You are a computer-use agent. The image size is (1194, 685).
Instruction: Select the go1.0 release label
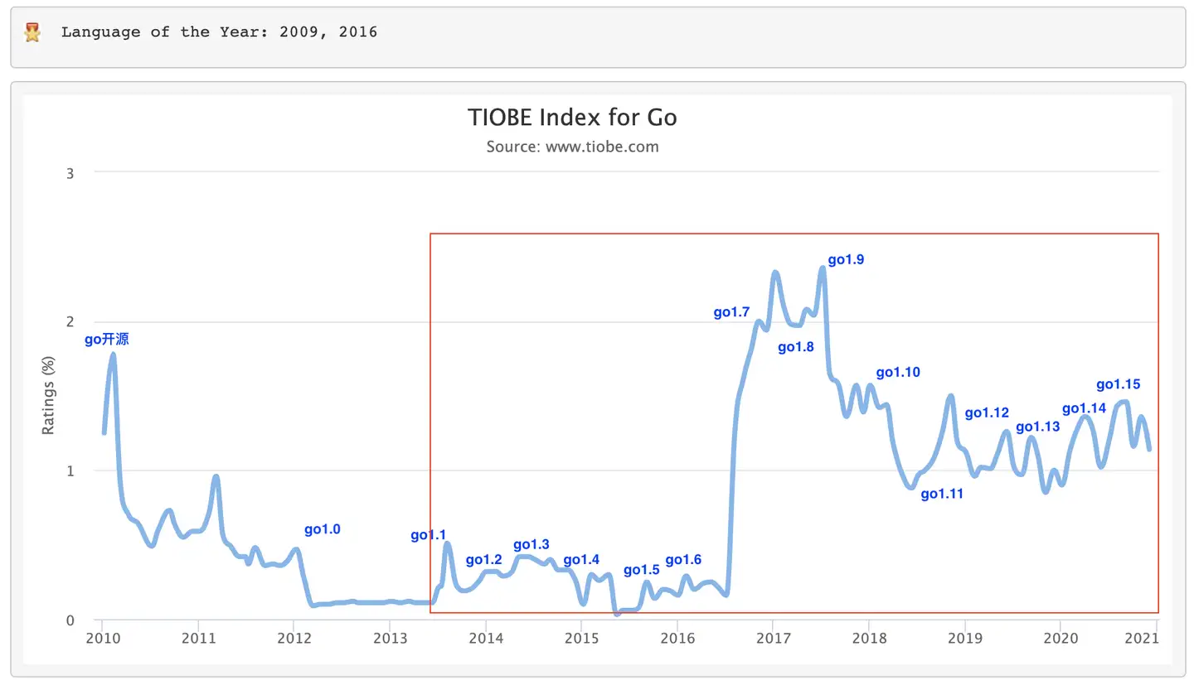323,529
